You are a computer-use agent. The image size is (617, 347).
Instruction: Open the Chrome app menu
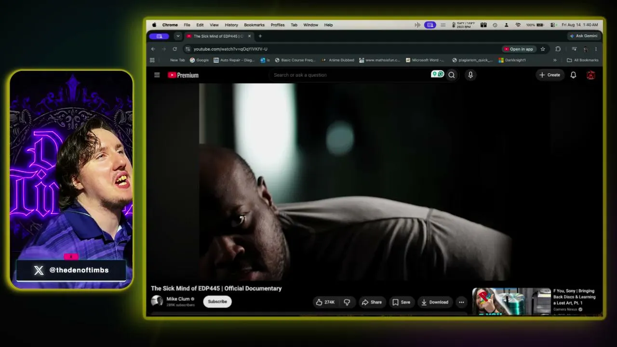[x=170, y=25]
